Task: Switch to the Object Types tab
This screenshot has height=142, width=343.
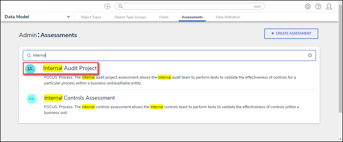Action: pyautogui.click(x=91, y=17)
